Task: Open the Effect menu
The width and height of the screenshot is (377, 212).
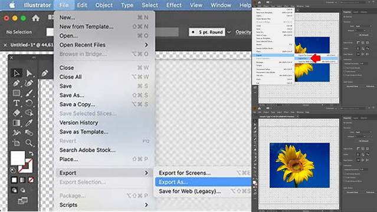Action: pyautogui.click(x=174, y=5)
